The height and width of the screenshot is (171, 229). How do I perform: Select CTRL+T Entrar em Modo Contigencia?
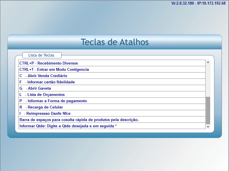pyautogui.click(x=112, y=69)
